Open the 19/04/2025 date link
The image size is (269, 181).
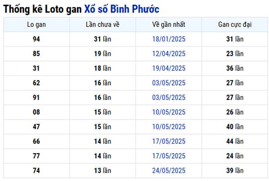pos(169,68)
